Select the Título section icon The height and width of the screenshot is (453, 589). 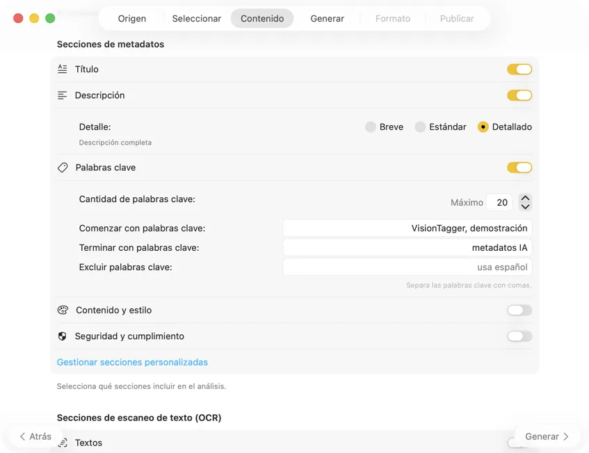point(63,69)
